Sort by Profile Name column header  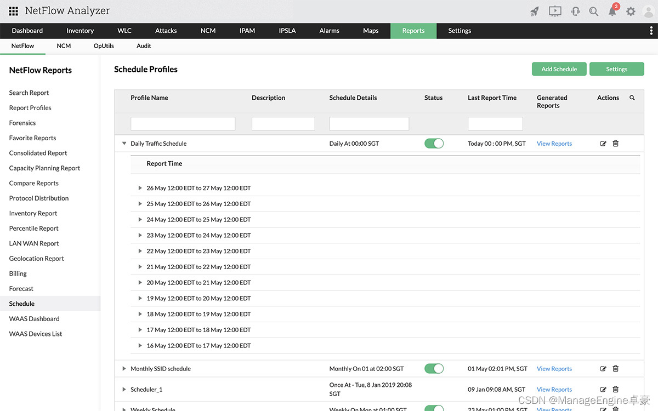coord(149,98)
